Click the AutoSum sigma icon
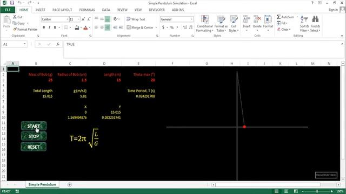 [279, 17]
